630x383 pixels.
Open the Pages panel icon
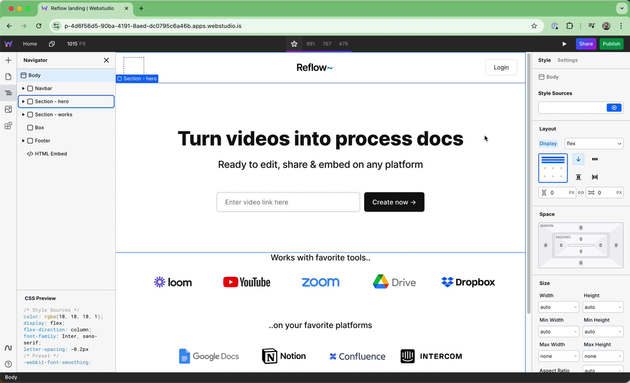(9, 77)
